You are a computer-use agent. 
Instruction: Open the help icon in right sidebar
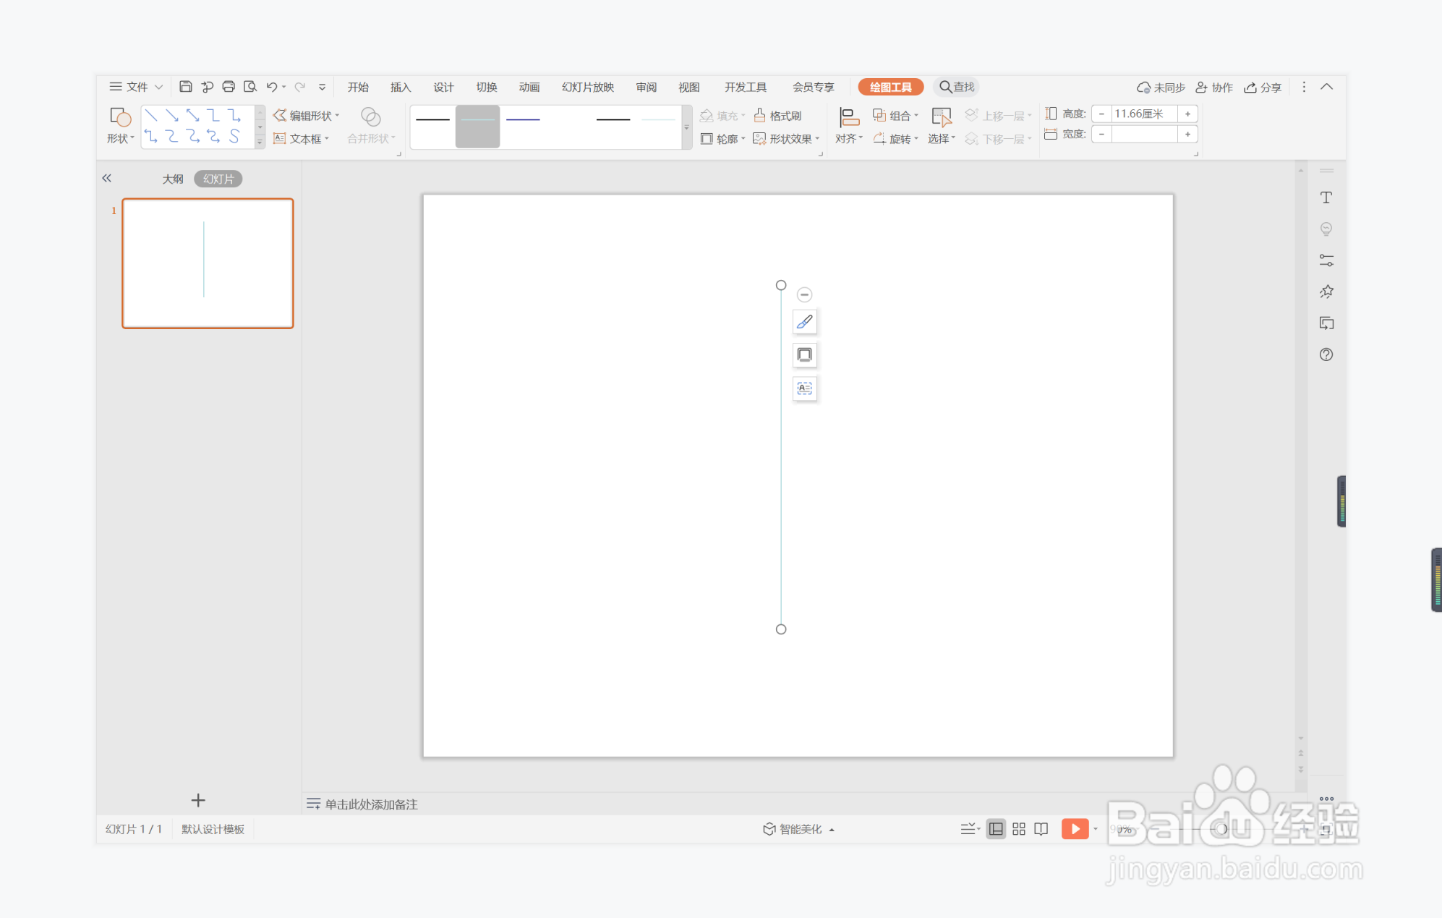(x=1326, y=354)
